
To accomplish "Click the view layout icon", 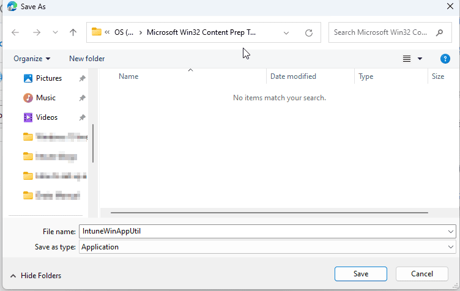I will 407,59.
